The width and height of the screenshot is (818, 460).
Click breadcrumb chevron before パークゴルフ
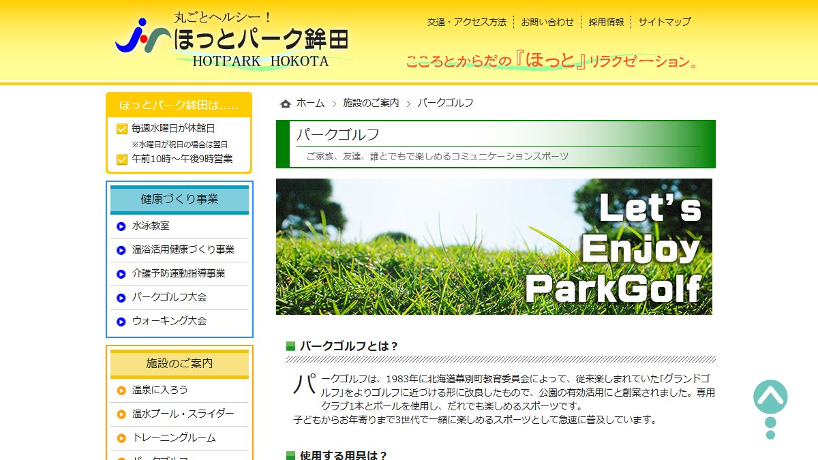408,104
